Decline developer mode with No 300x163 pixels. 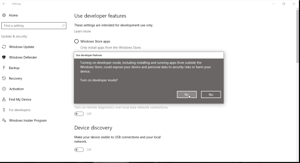coord(211,94)
